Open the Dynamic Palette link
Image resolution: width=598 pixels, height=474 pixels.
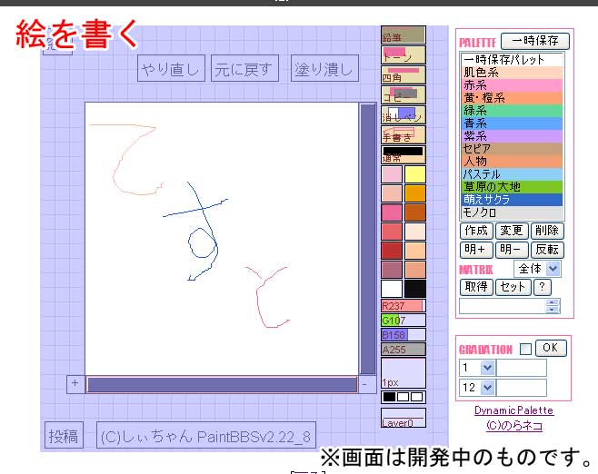[513, 410]
